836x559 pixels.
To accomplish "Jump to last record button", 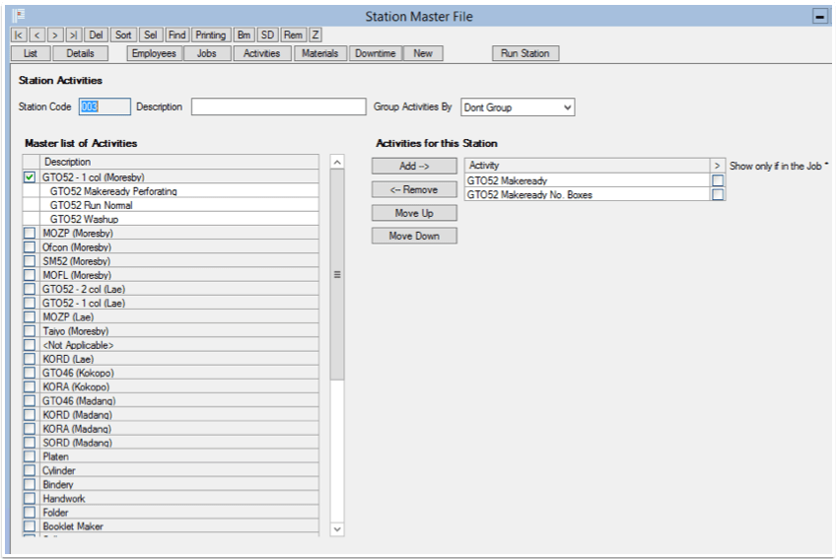I will (74, 35).
